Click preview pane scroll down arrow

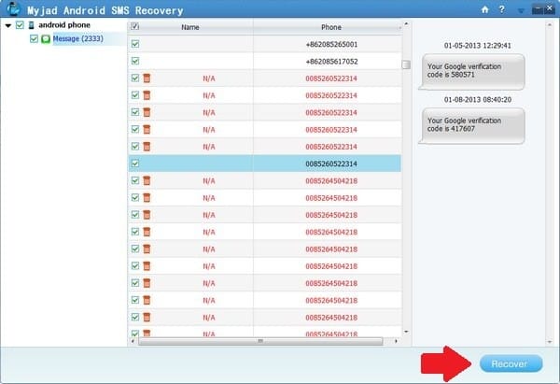550,342
